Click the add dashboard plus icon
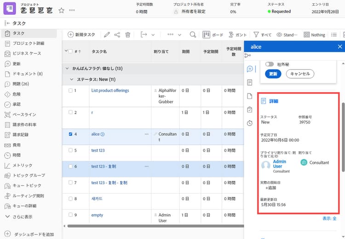 pos(7,234)
